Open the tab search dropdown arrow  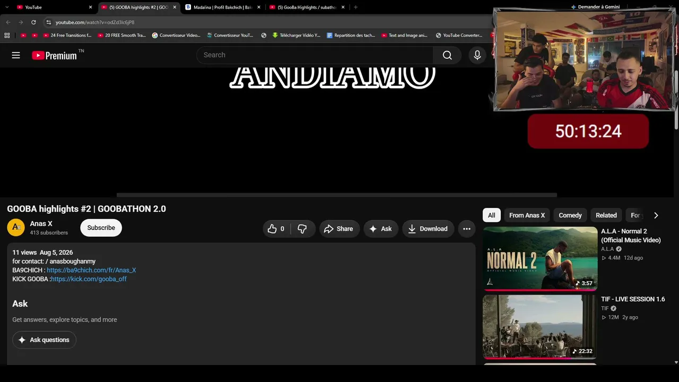click(x=7, y=7)
